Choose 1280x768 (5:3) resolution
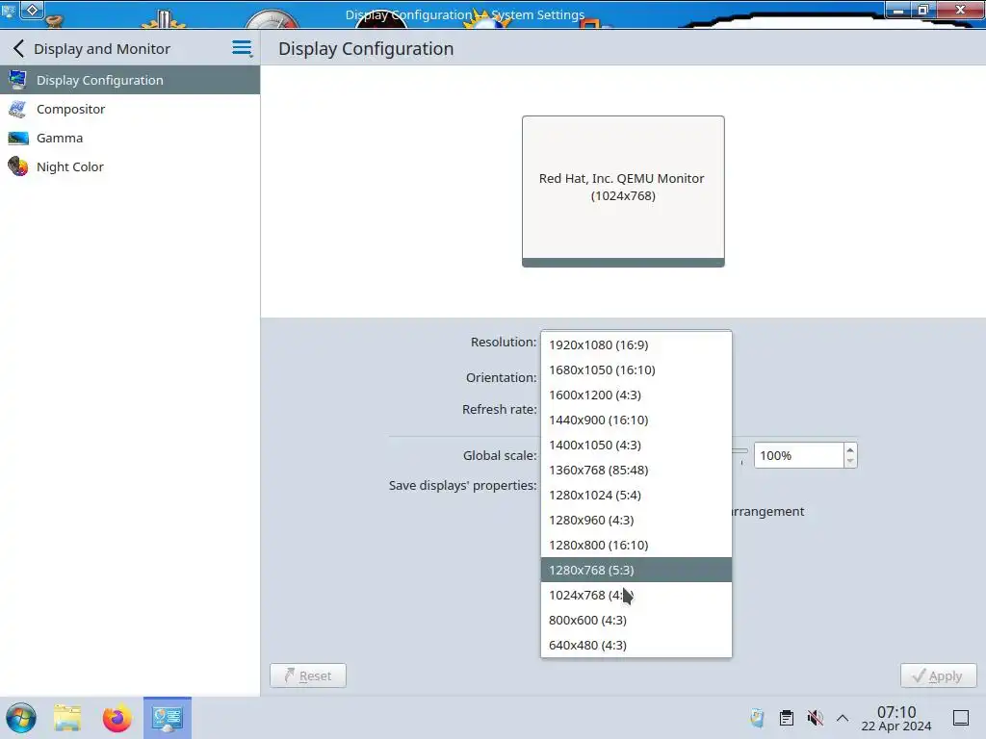986x739 pixels. [636, 570]
